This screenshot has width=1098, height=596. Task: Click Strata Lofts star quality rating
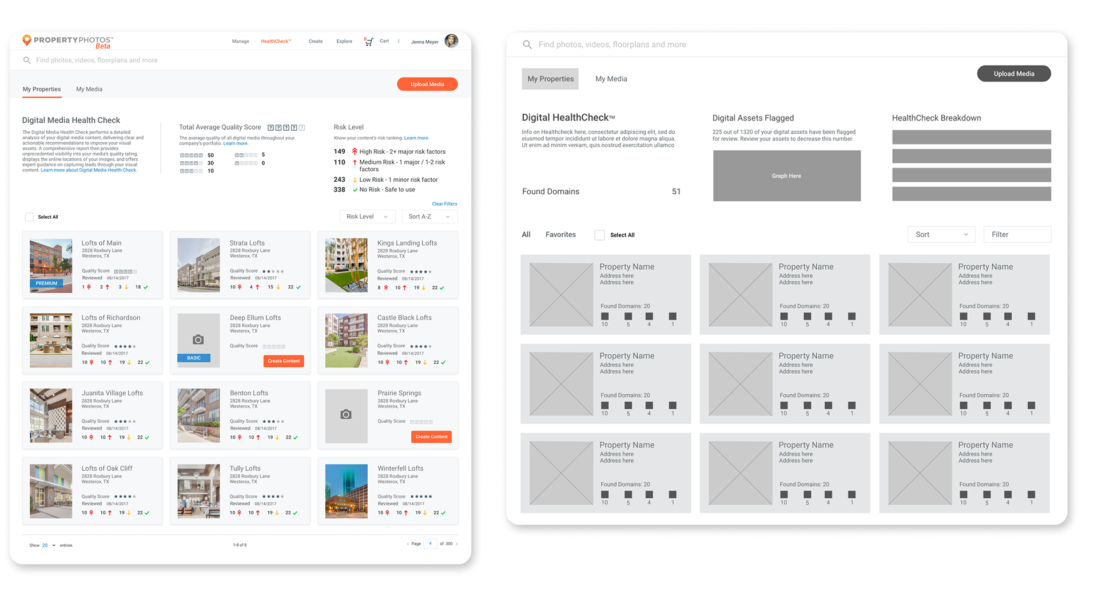[x=273, y=271]
